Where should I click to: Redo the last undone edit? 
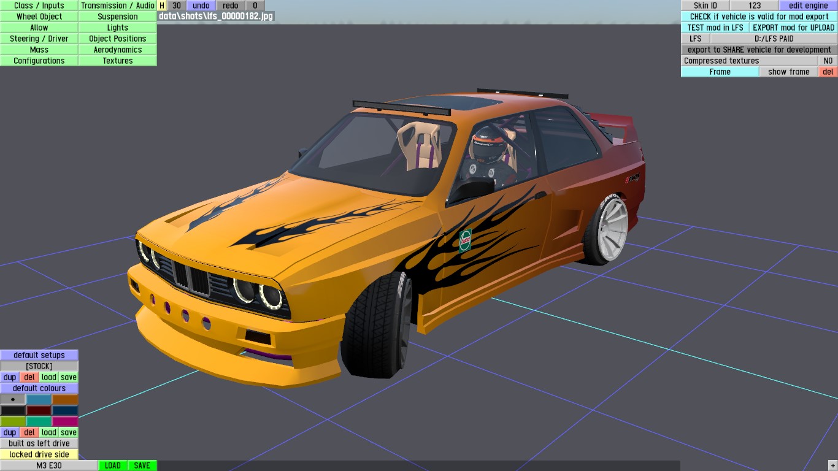click(231, 6)
